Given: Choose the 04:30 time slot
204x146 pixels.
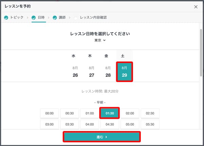Looking at the screenshot, I should [x=109, y=124].
